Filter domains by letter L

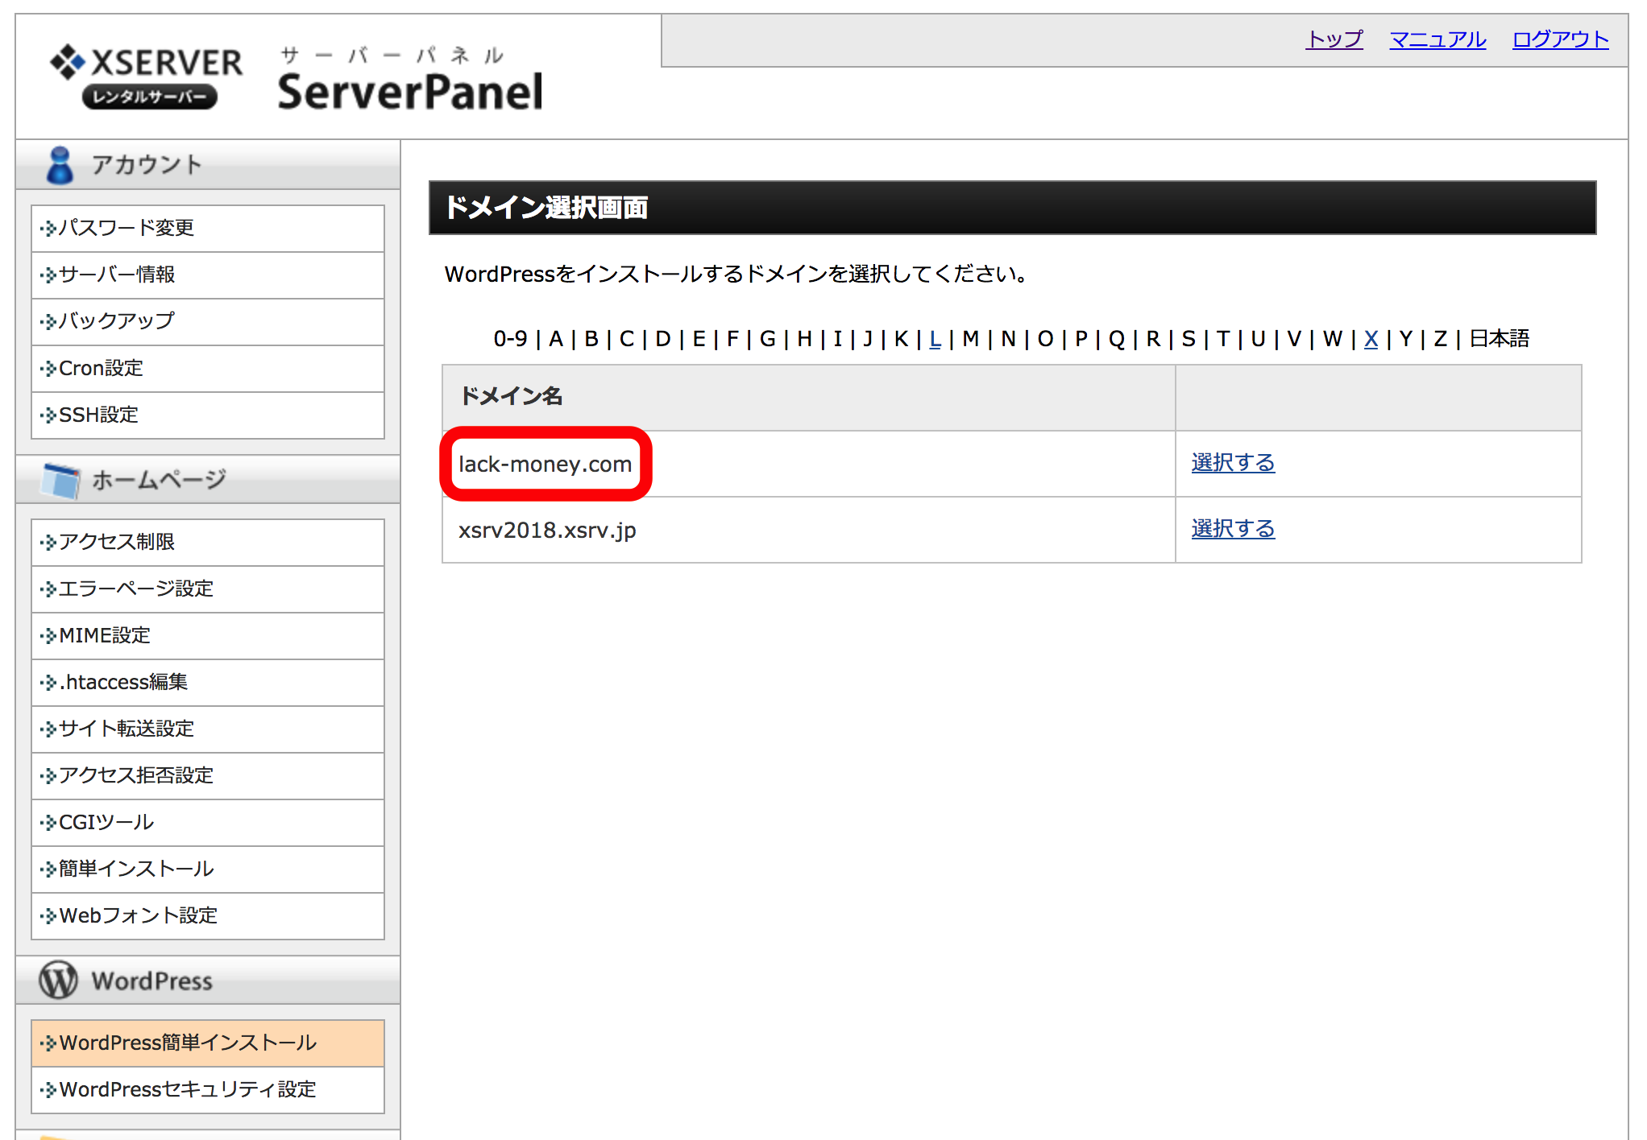(935, 339)
